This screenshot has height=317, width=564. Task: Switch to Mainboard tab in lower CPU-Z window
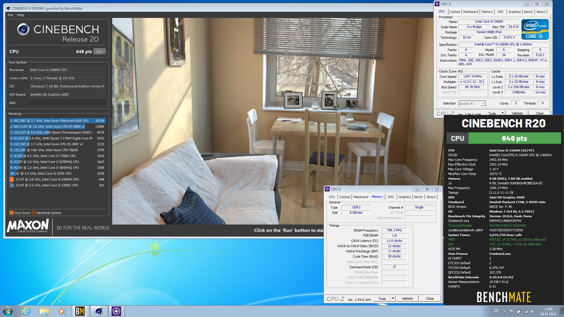pyautogui.click(x=360, y=197)
